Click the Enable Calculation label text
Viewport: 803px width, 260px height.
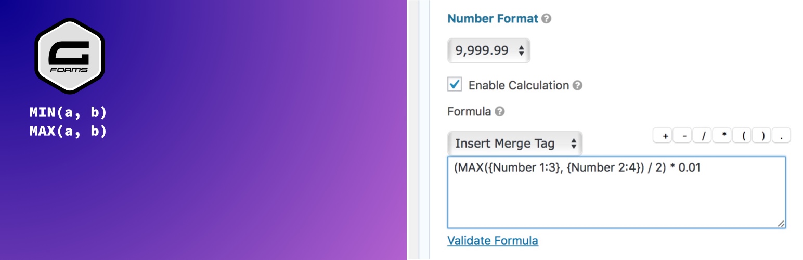click(519, 85)
